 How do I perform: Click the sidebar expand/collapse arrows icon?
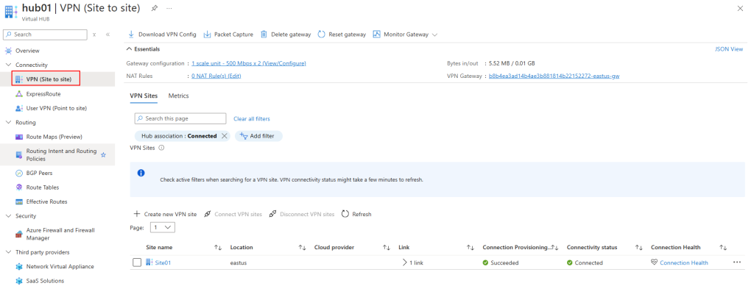(x=95, y=35)
